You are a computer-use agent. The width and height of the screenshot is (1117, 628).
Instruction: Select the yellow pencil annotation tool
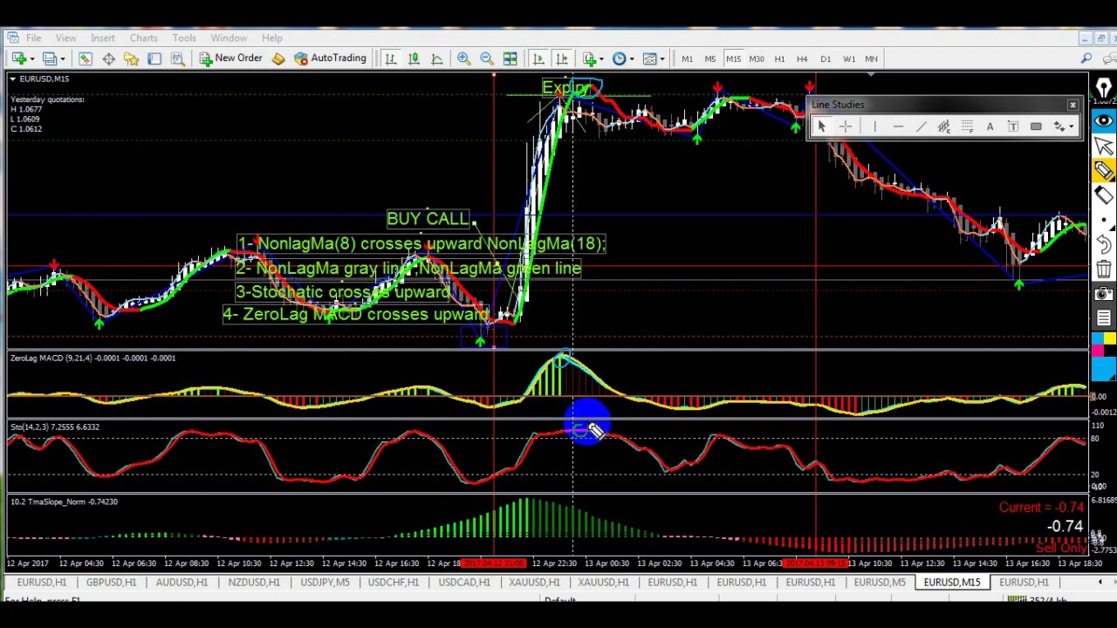1103,171
